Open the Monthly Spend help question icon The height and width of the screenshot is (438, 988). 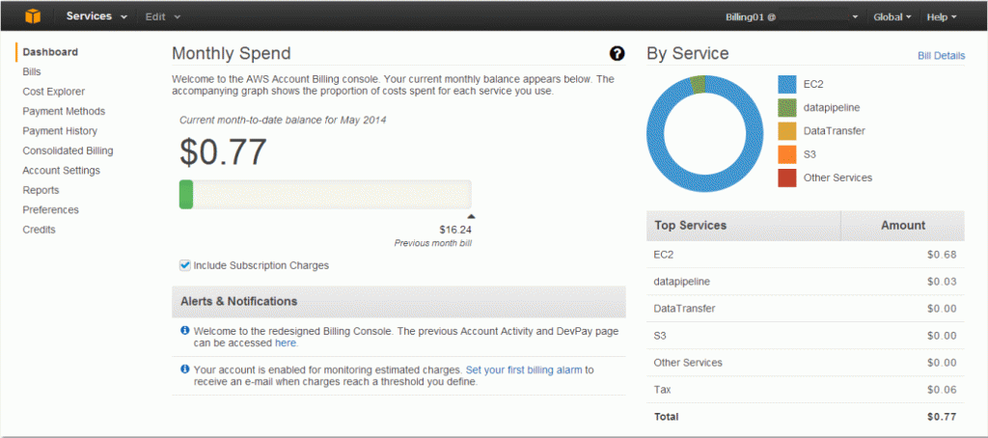pyautogui.click(x=617, y=54)
